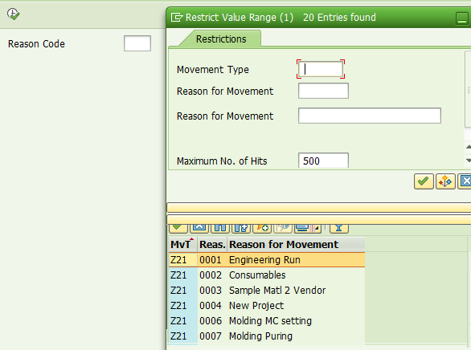
Task: Select the 0001 Engineering Run row
Action: (x=267, y=260)
